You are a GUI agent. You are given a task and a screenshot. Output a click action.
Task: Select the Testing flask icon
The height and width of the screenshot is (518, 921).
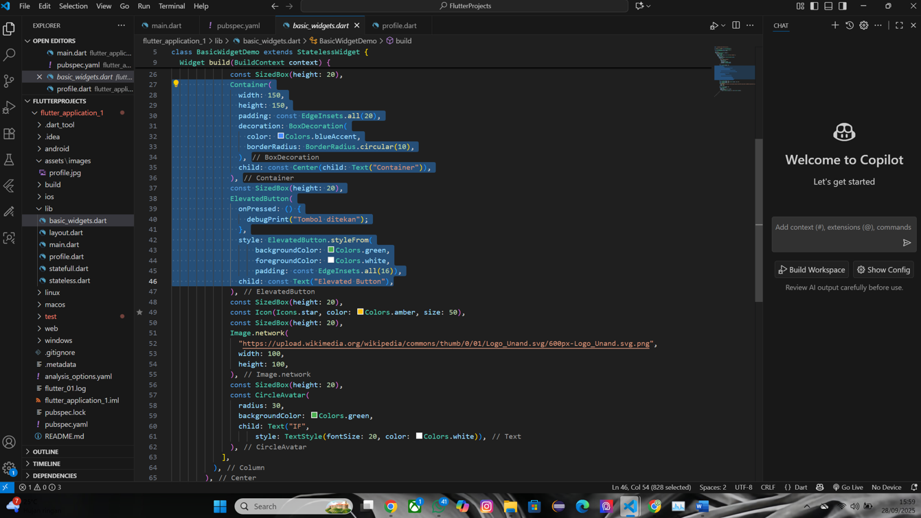tap(9, 159)
